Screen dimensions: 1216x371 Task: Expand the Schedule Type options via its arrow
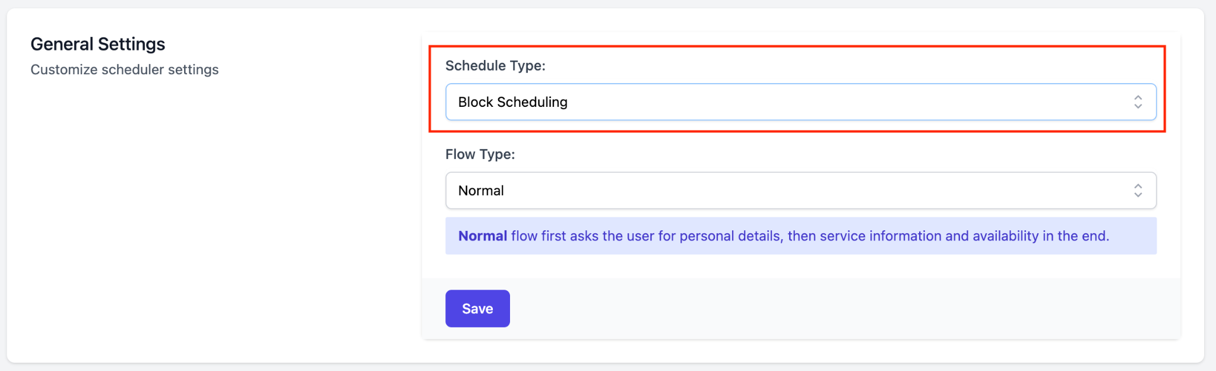point(1138,102)
